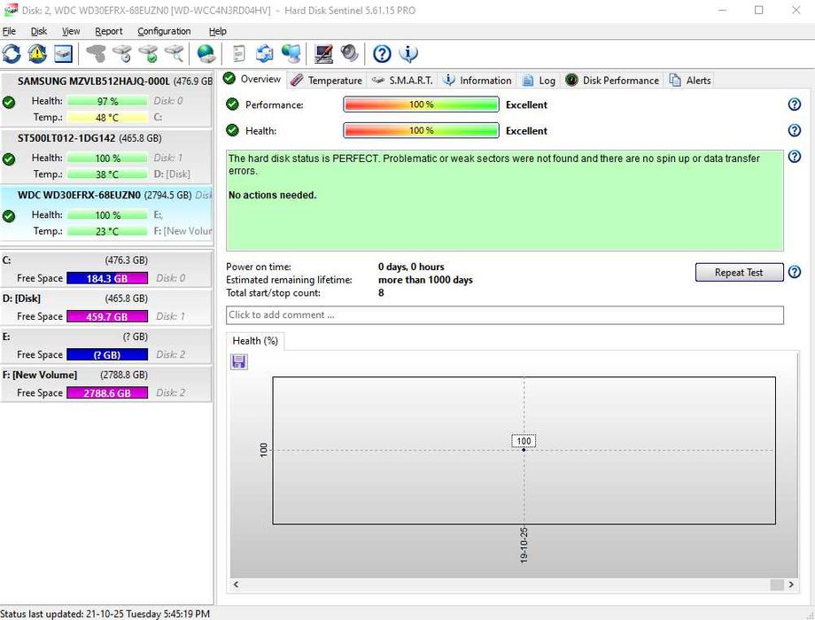Click the send report by email icon
This screenshot has width=815, height=620.
(265, 53)
